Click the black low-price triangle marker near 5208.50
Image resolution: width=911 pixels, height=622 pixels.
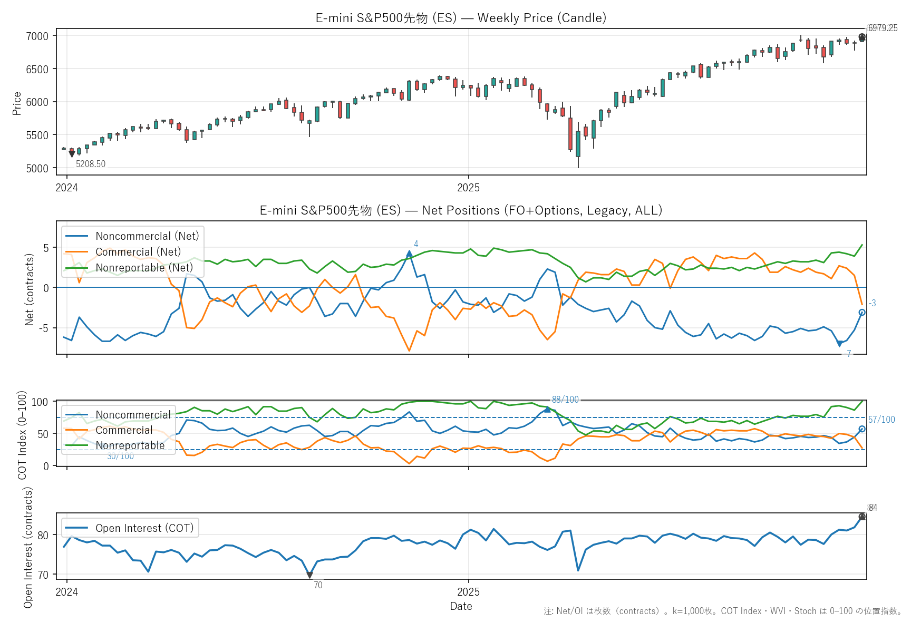coord(72,154)
